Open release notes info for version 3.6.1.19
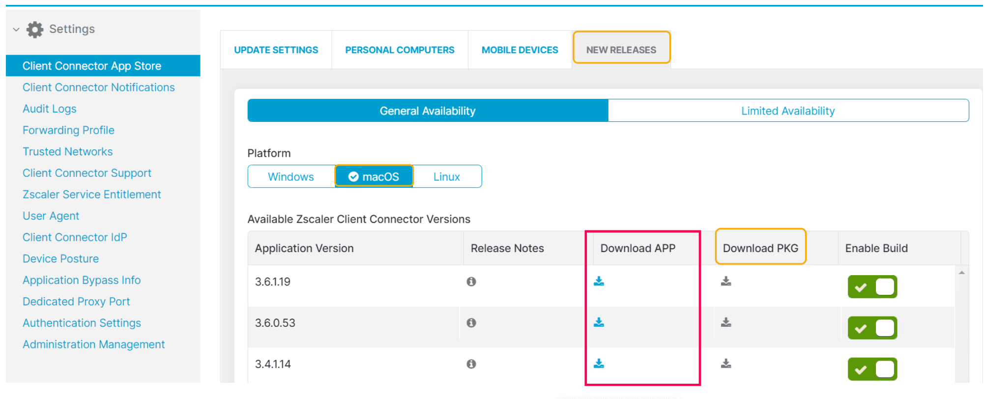This screenshot has width=985, height=399. 471,282
